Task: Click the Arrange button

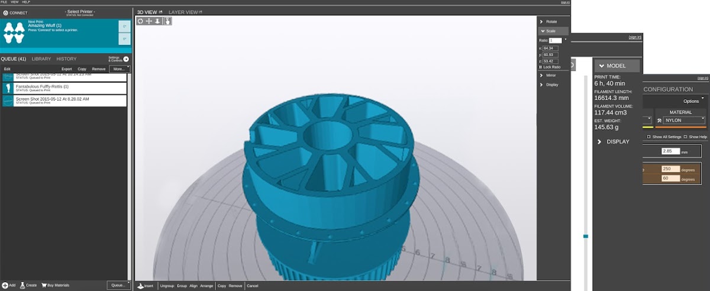Action: pos(206,286)
